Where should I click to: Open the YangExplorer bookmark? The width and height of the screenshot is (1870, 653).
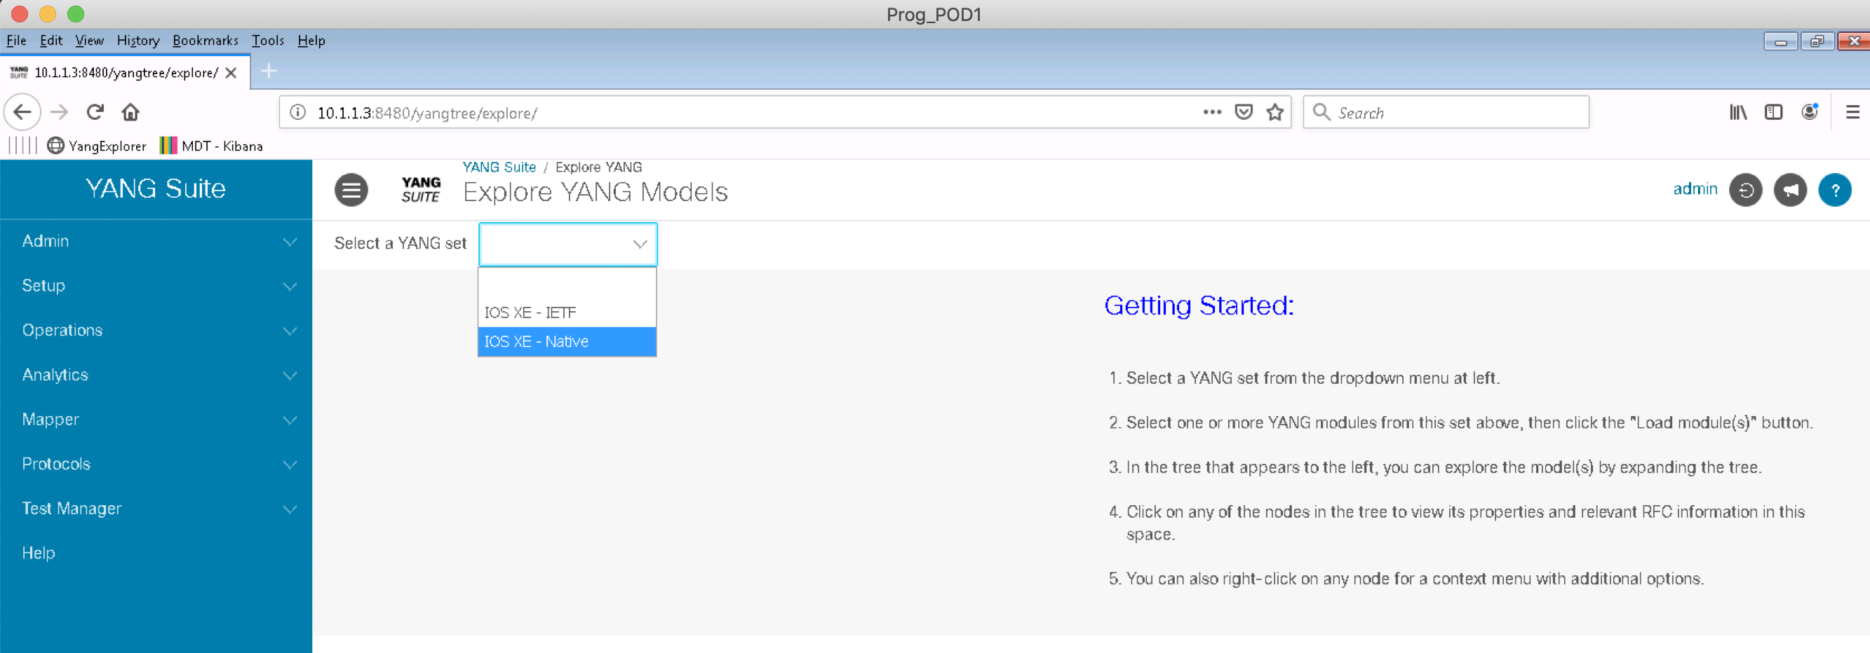[97, 146]
